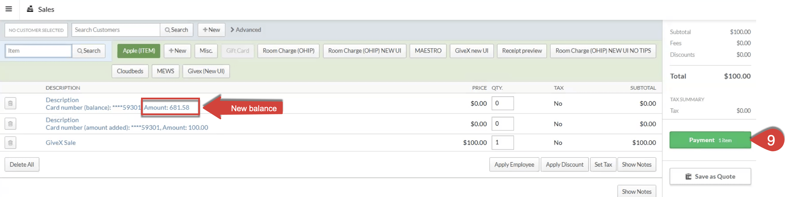Screen dimensions: 785x197
Task: Click the GiveX new UI button
Action: (x=472, y=51)
